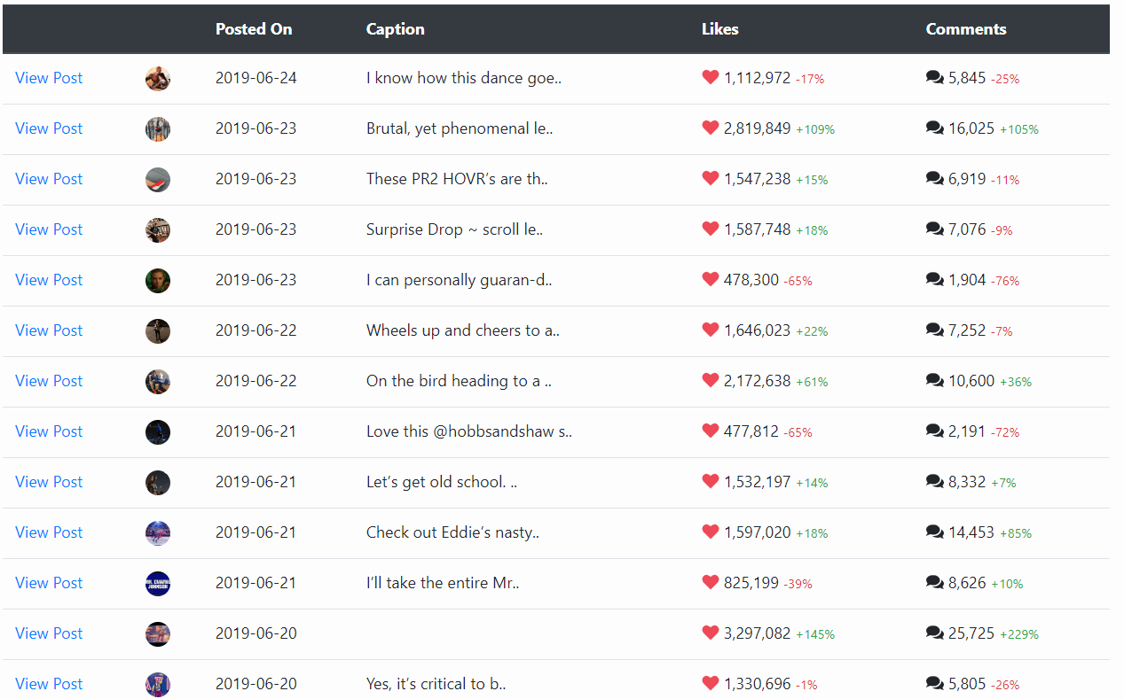The width and height of the screenshot is (1124, 699).
Task: Open the thumbnail for the 2019-06-24 post
Action: [x=158, y=78]
